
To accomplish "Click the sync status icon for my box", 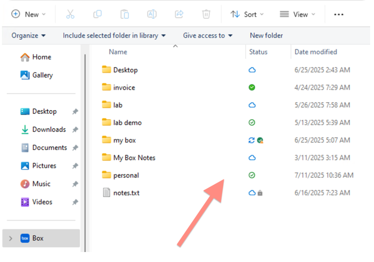I will click(x=252, y=140).
